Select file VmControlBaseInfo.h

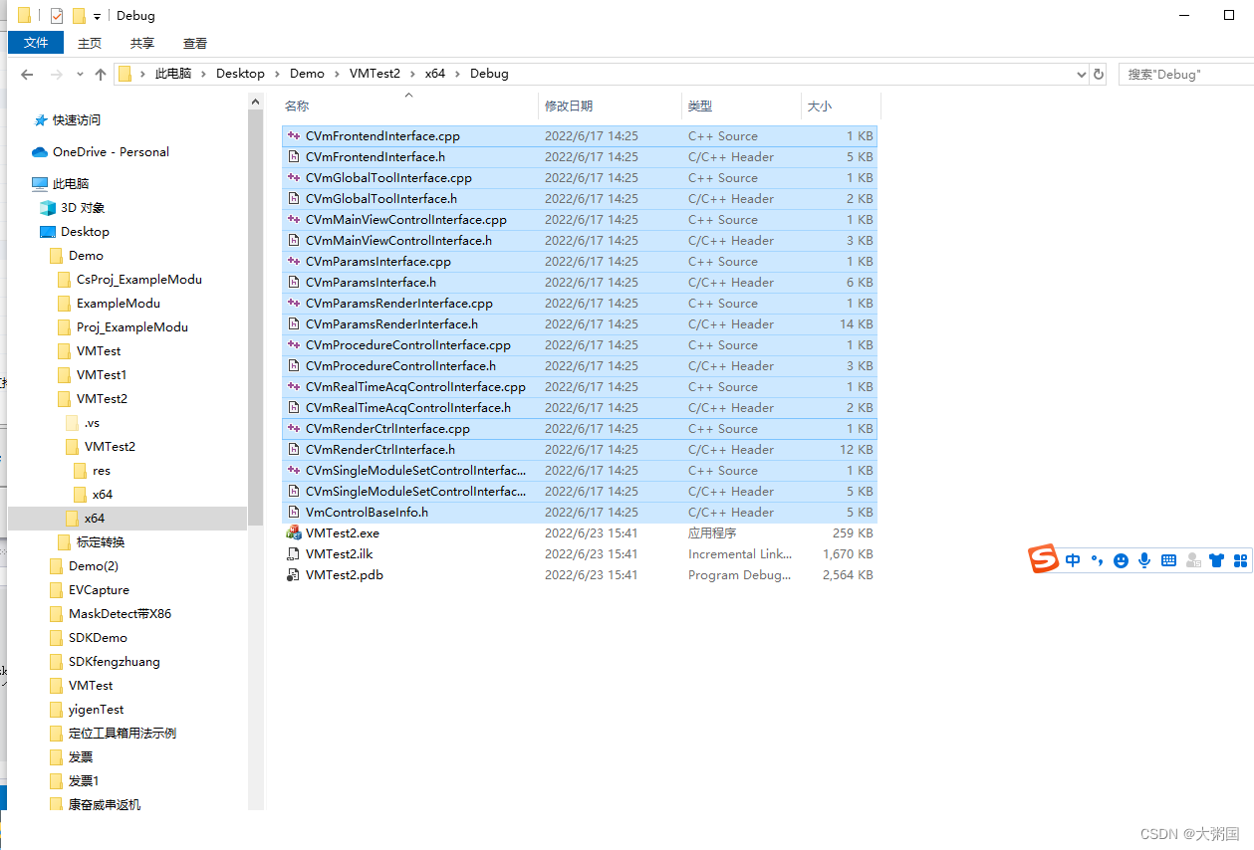[580, 513]
